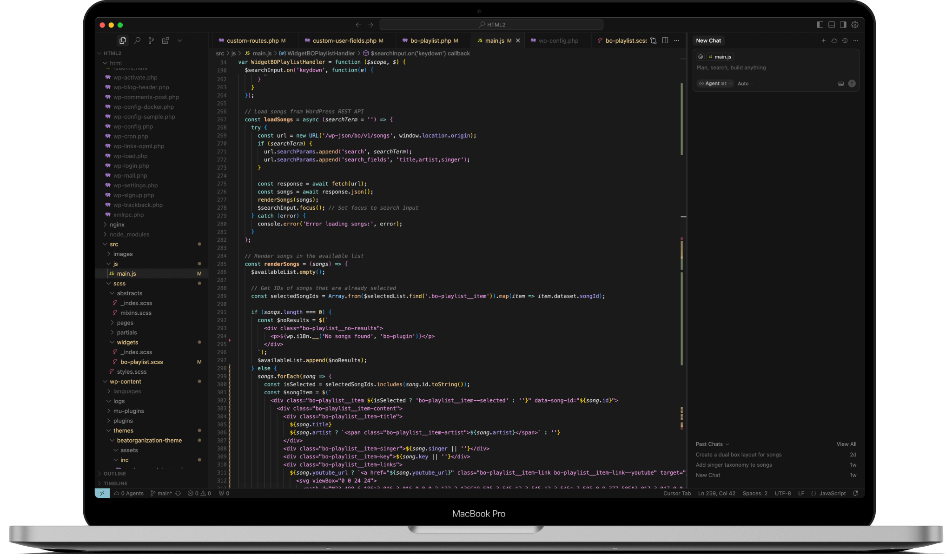Image resolution: width=952 pixels, height=556 pixels.
Task: Attach an image using the image icon
Action: coord(841,84)
